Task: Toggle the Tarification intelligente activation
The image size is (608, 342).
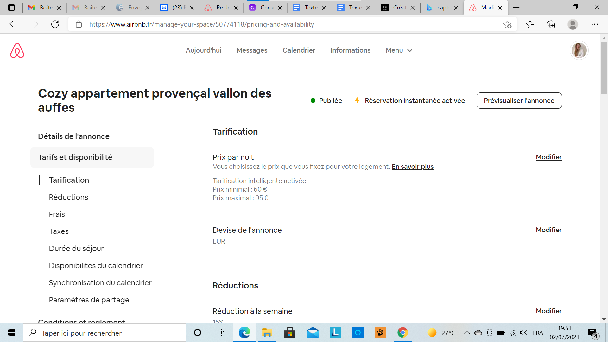Action: 548,157
